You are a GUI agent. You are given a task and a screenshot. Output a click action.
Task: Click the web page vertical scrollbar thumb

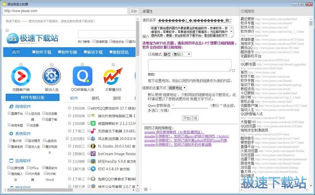point(138,38)
